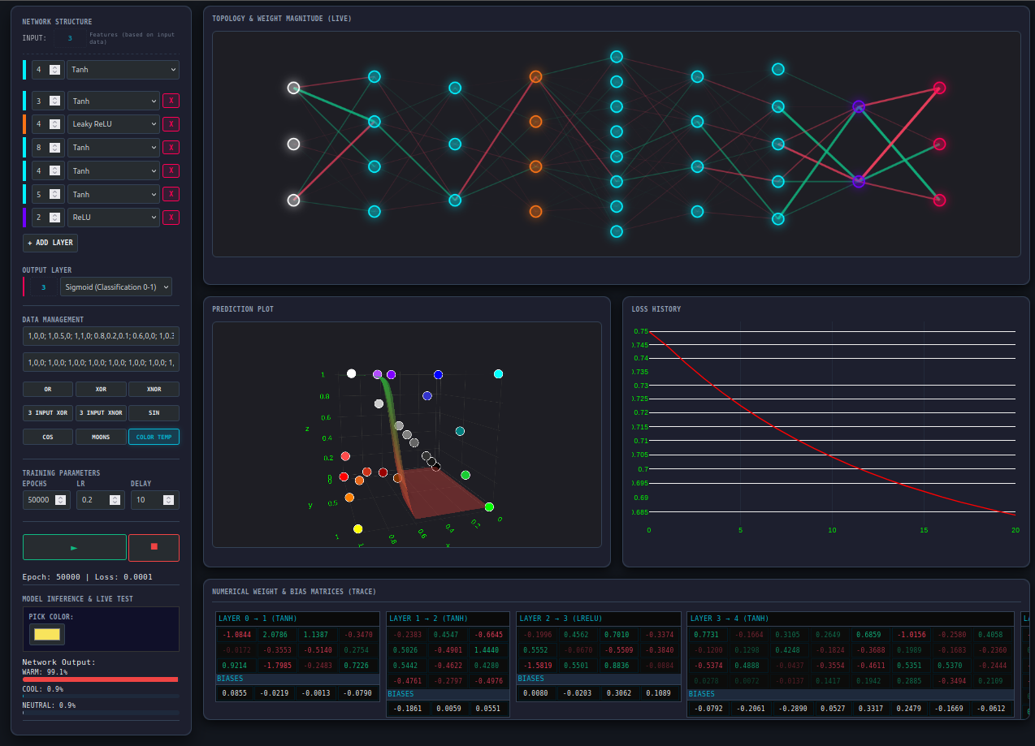Expand the ReLU layer activation dropdown
Viewport: 1035px width, 746px height.
pos(113,218)
